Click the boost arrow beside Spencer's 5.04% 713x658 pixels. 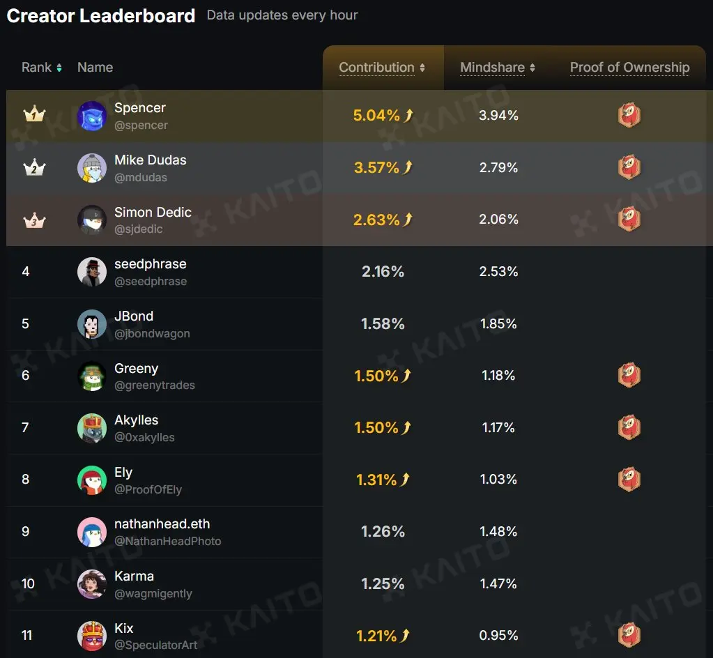[x=409, y=115]
